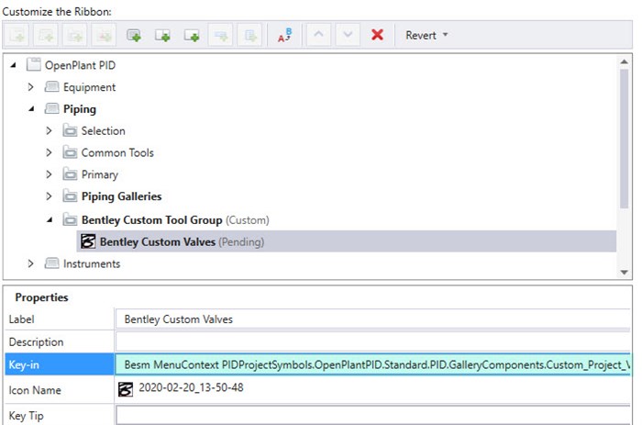This screenshot has width=642, height=425.
Task: Click the tree scrollbar up arrow
Action: pos(624,62)
